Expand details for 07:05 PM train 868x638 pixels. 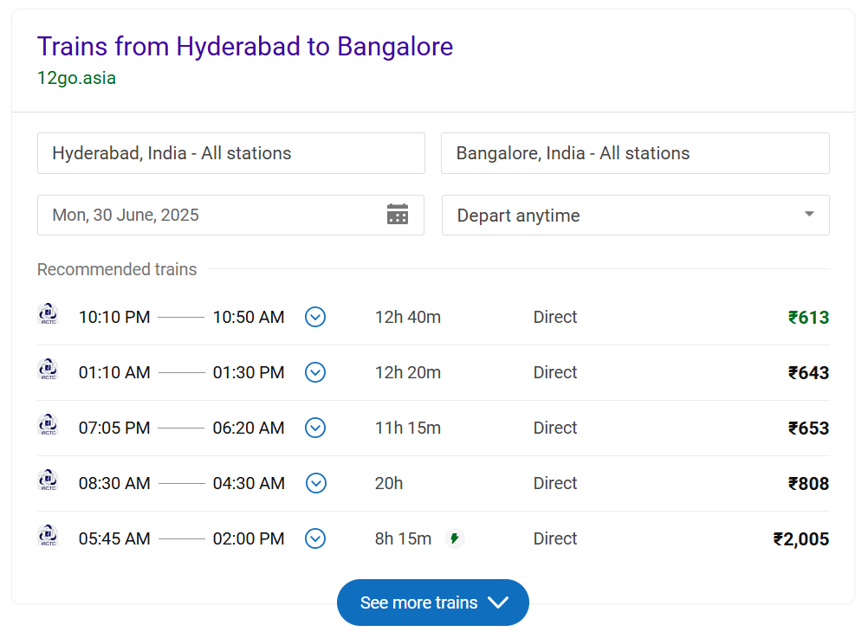(x=315, y=428)
